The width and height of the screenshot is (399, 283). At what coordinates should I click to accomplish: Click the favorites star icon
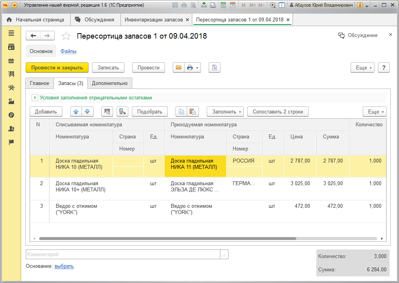pyautogui.click(x=66, y=36)
